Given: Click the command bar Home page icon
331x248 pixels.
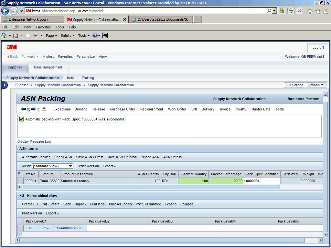Looking at the screenshot, I should click(4, 36).
